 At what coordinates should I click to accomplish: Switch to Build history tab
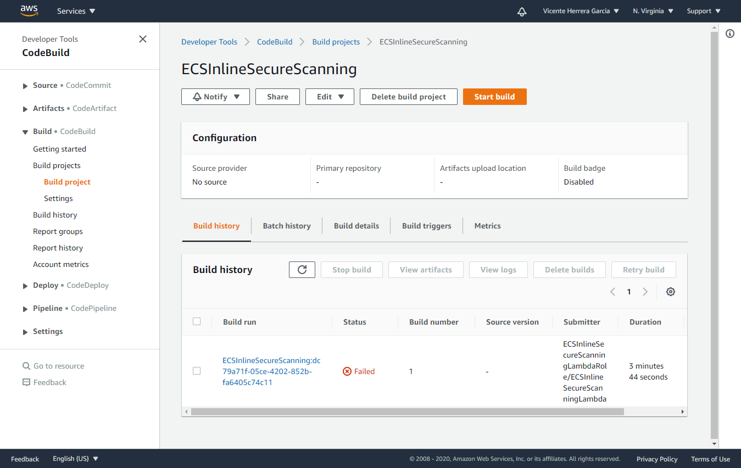tap(216, 226)
